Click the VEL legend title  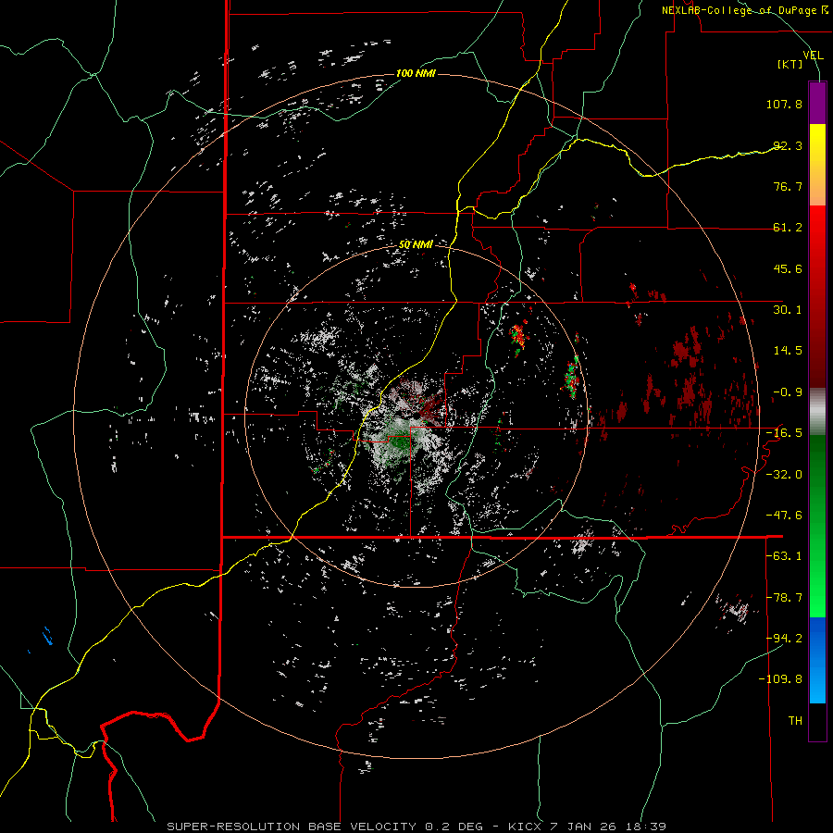tap(813, 56)
